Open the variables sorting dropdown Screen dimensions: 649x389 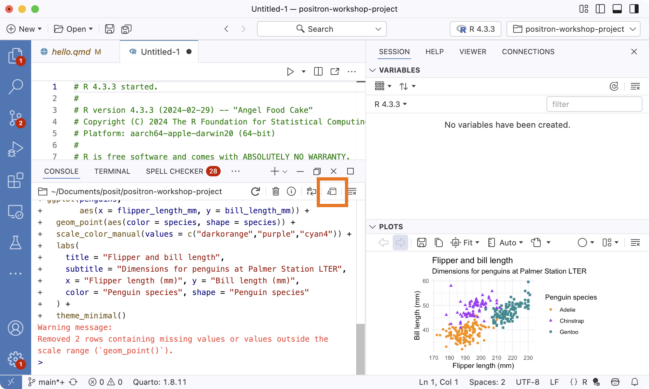(408, 86)
